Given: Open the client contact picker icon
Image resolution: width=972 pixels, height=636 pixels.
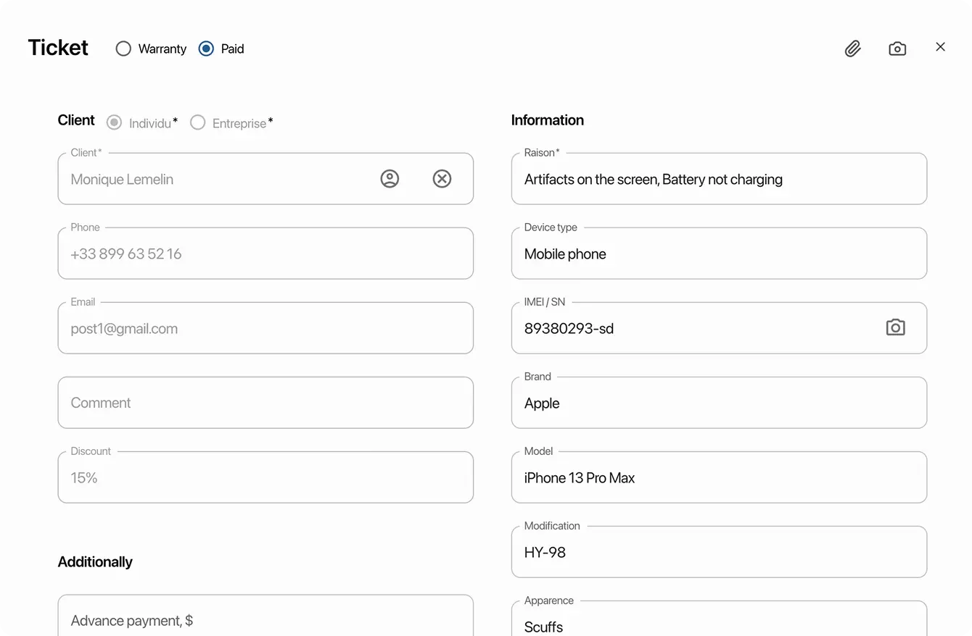Looking at the screenshot, I should pos(390,178).
